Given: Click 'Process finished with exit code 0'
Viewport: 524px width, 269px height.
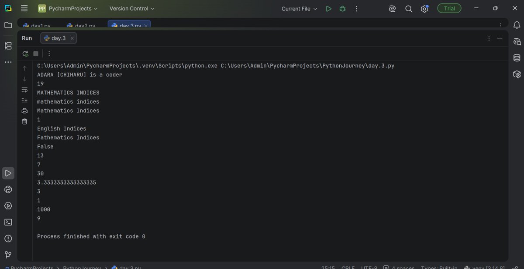Looking at the screenshot, I should 91,236.
